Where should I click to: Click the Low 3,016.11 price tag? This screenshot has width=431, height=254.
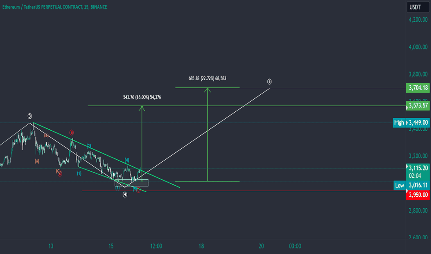click(x=412, y=185)
